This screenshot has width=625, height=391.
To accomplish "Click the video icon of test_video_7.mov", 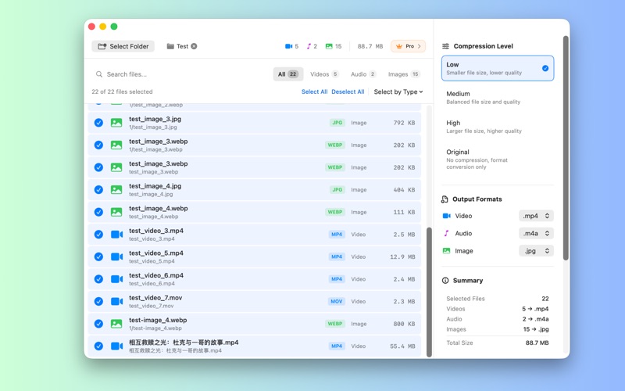I will 116,301.
